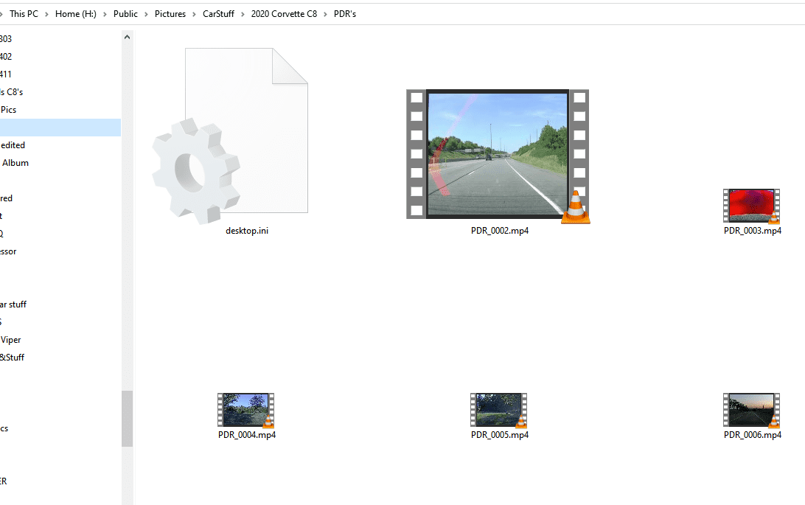Expand the chevron after CarStuff breadcrumb

pyautogui.click(x=244, y=14)
